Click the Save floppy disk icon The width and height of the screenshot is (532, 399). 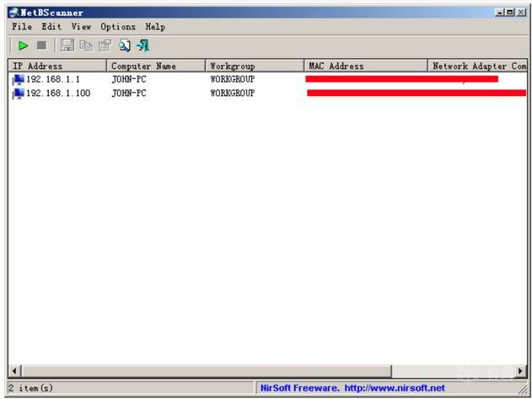tap(67, 45)
